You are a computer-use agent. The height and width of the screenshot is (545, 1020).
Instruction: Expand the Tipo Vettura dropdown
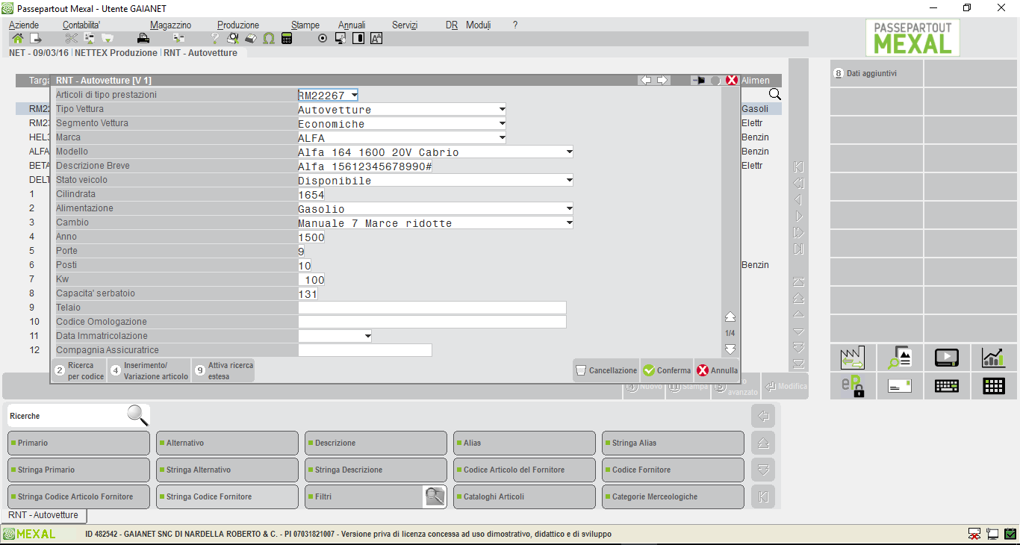[503, 110]
